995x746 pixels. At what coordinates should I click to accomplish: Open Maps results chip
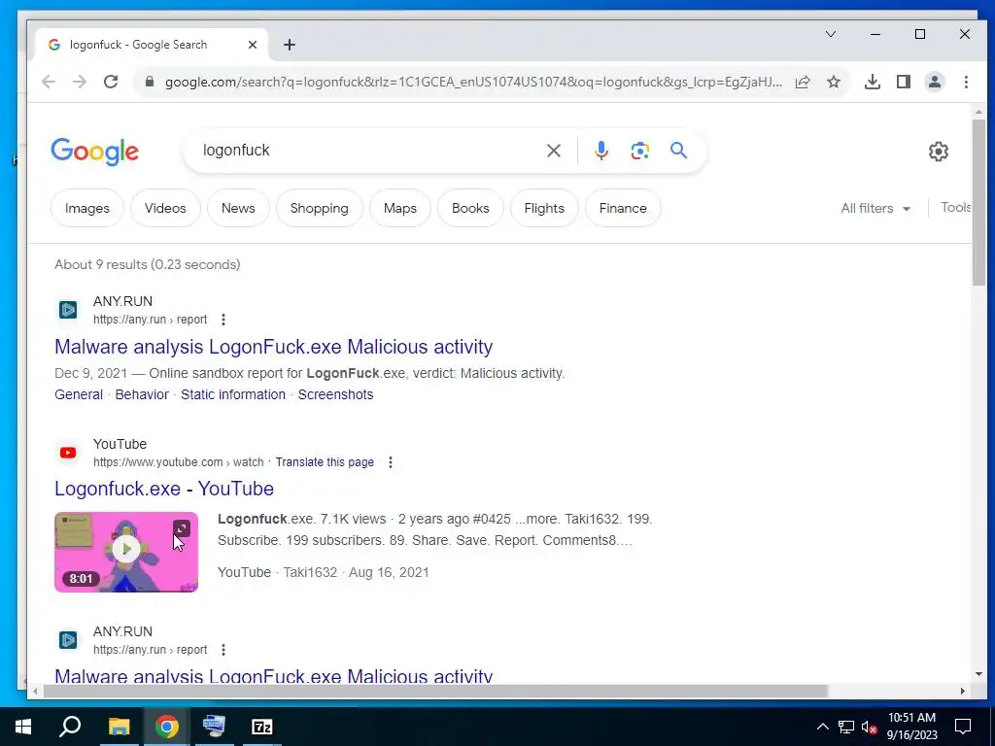(x=400, y=208)
